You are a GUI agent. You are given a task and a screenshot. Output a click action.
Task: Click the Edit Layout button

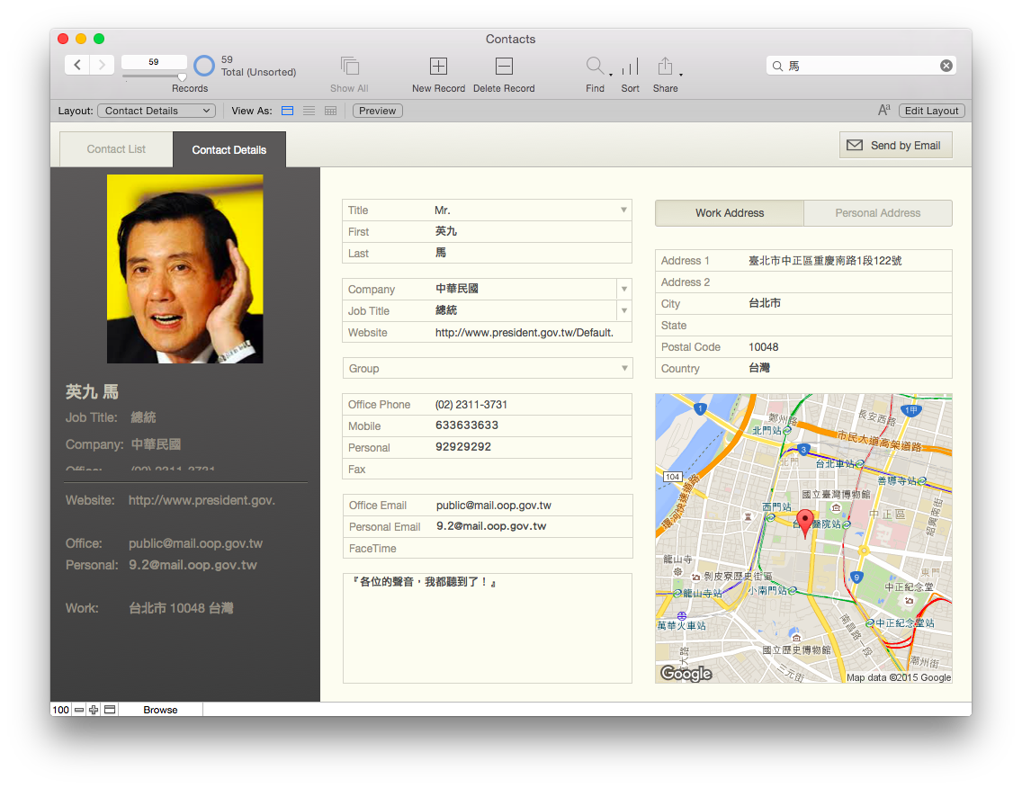[931, 111]
